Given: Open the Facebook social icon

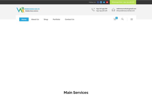Looking at the screenshot, I should [x=98, y=2].
